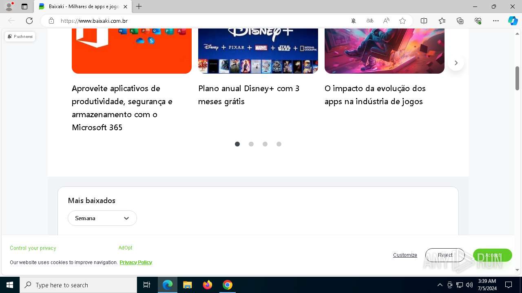Open Microsoft Edge from taskbar
The height and width of the screenshot is (293, 522).
pos(168,285)
